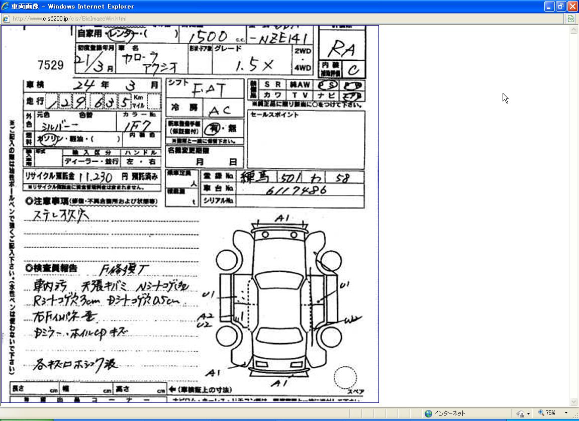
Task: Restore down the browser window
Action: click(561, 7)
